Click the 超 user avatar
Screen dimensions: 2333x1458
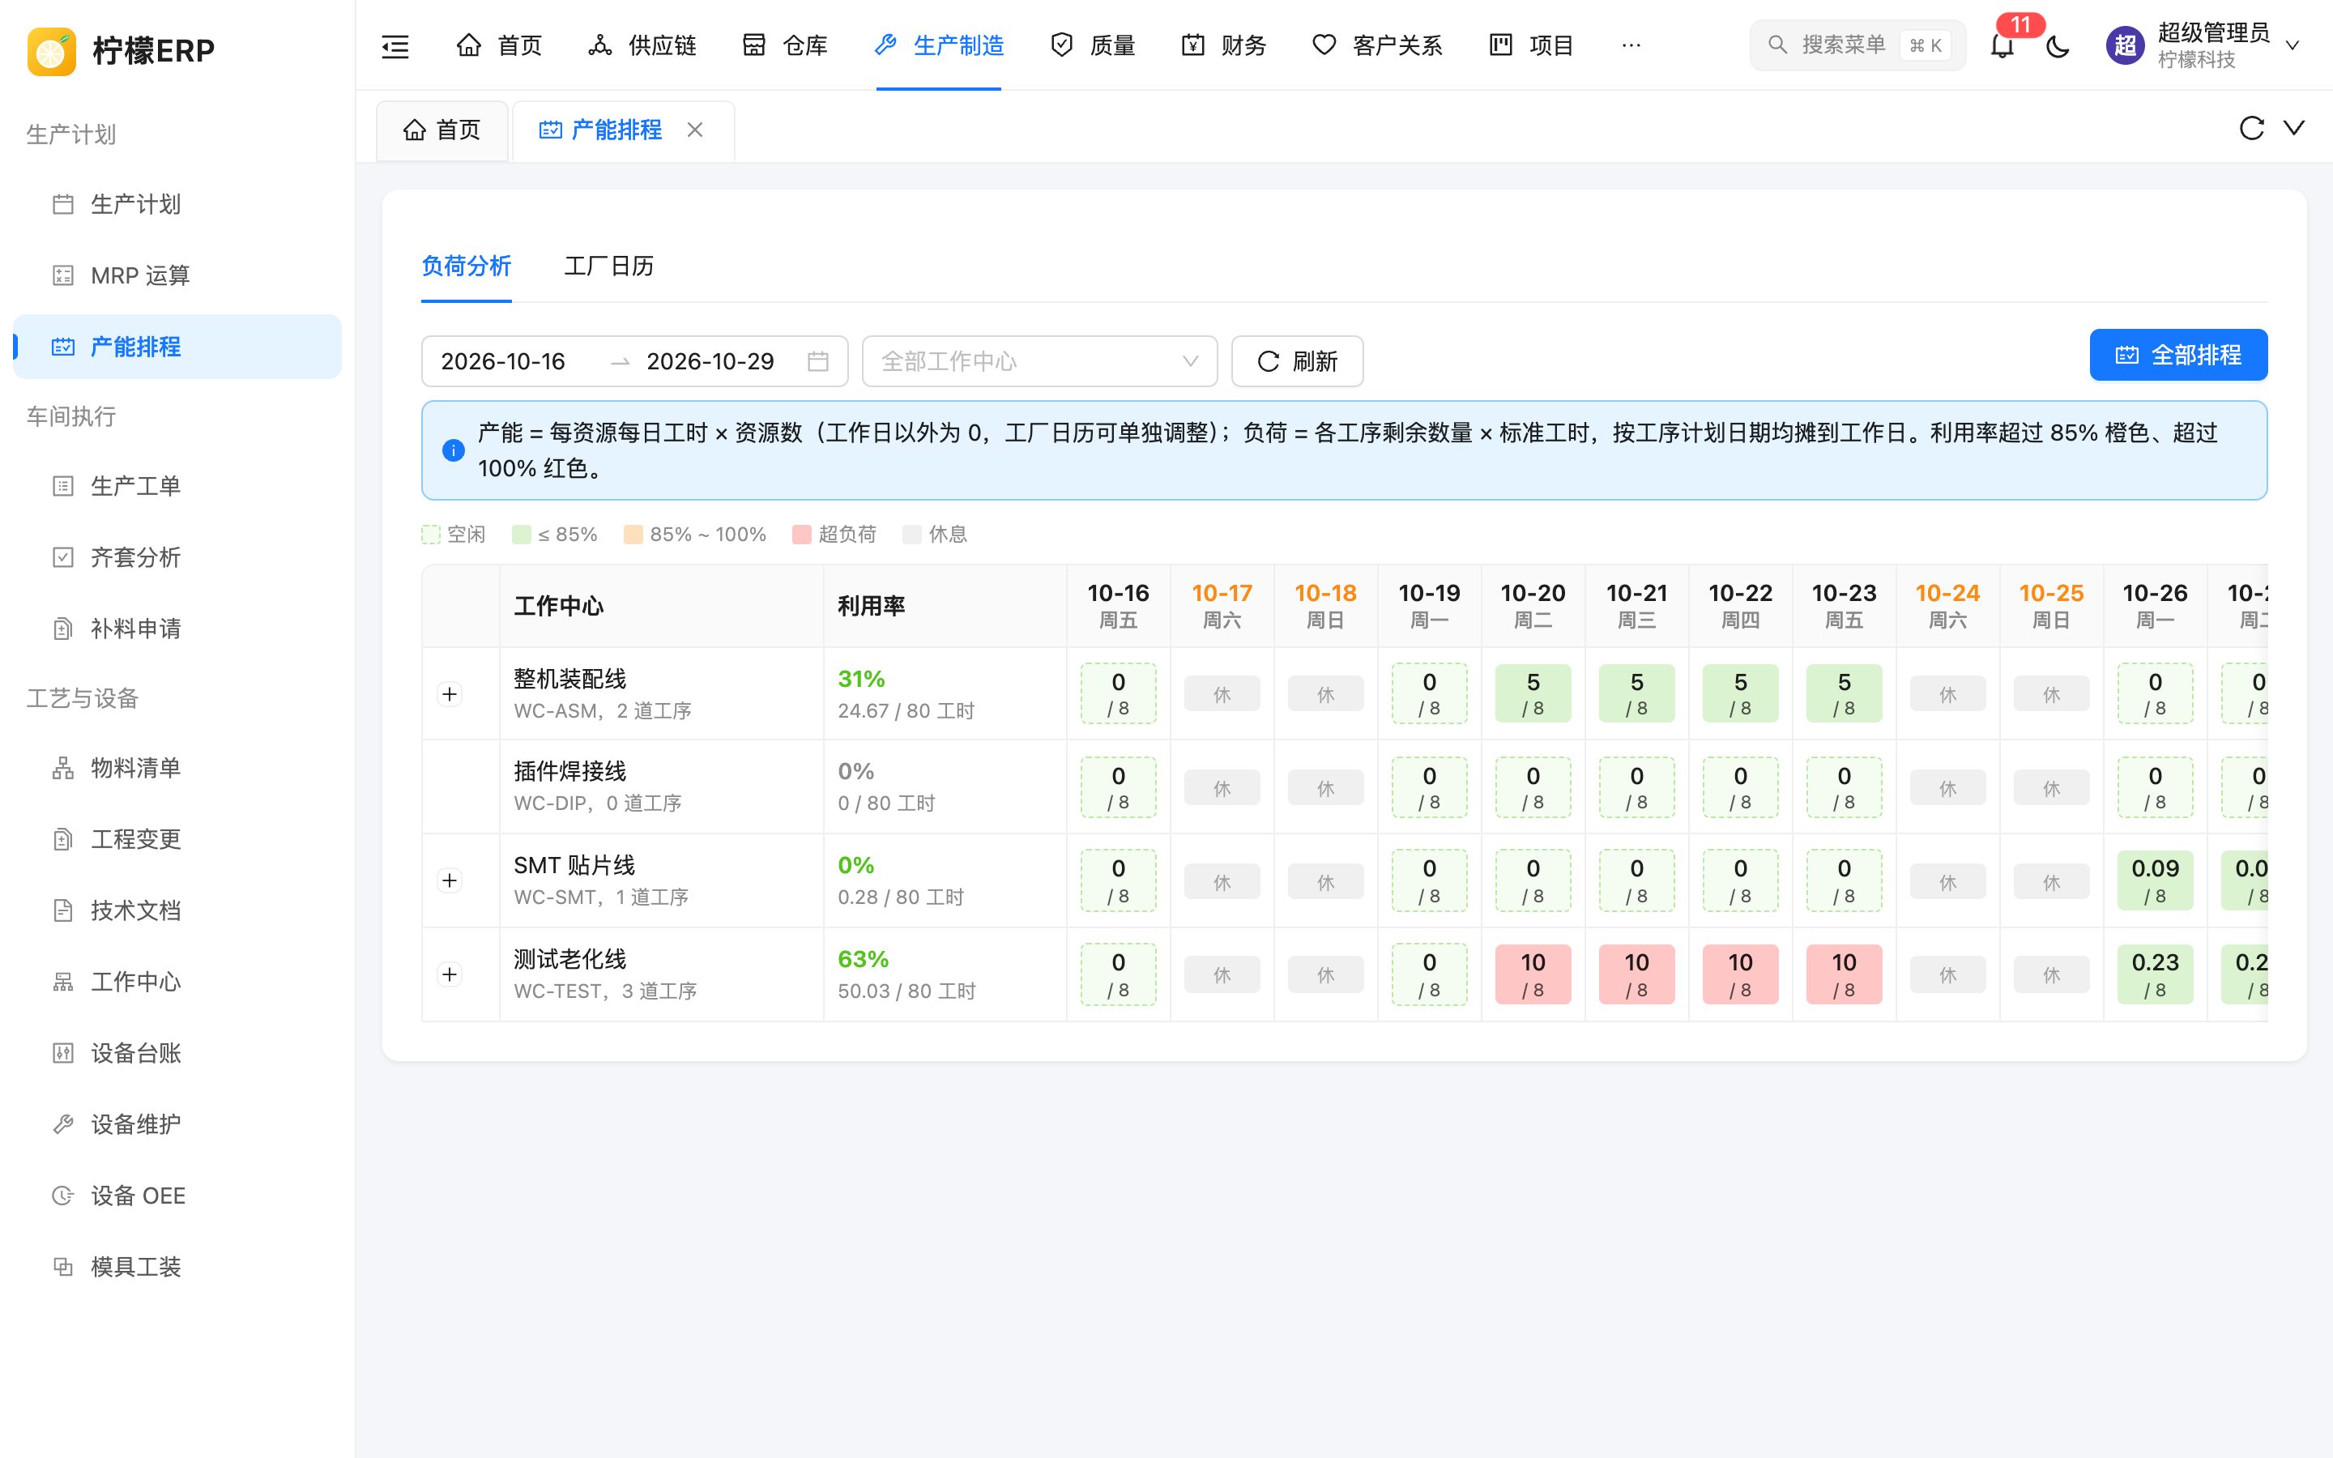[x=2125, y=45]
